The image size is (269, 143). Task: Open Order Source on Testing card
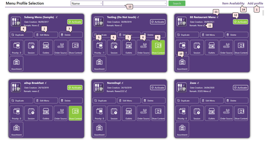[143, 47]
